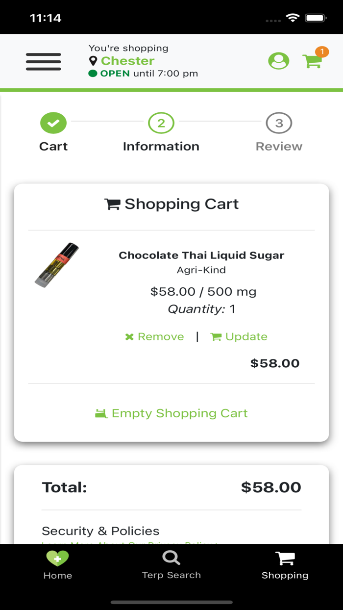Click Update for the cart item
Viewport: 343px width, 610px height.
point(239,336)
